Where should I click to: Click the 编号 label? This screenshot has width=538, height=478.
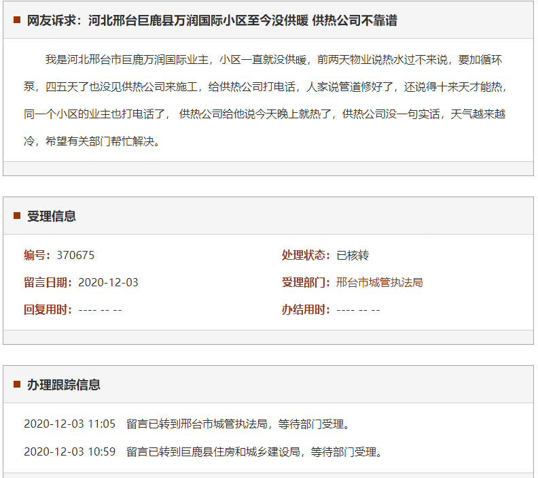37,255
